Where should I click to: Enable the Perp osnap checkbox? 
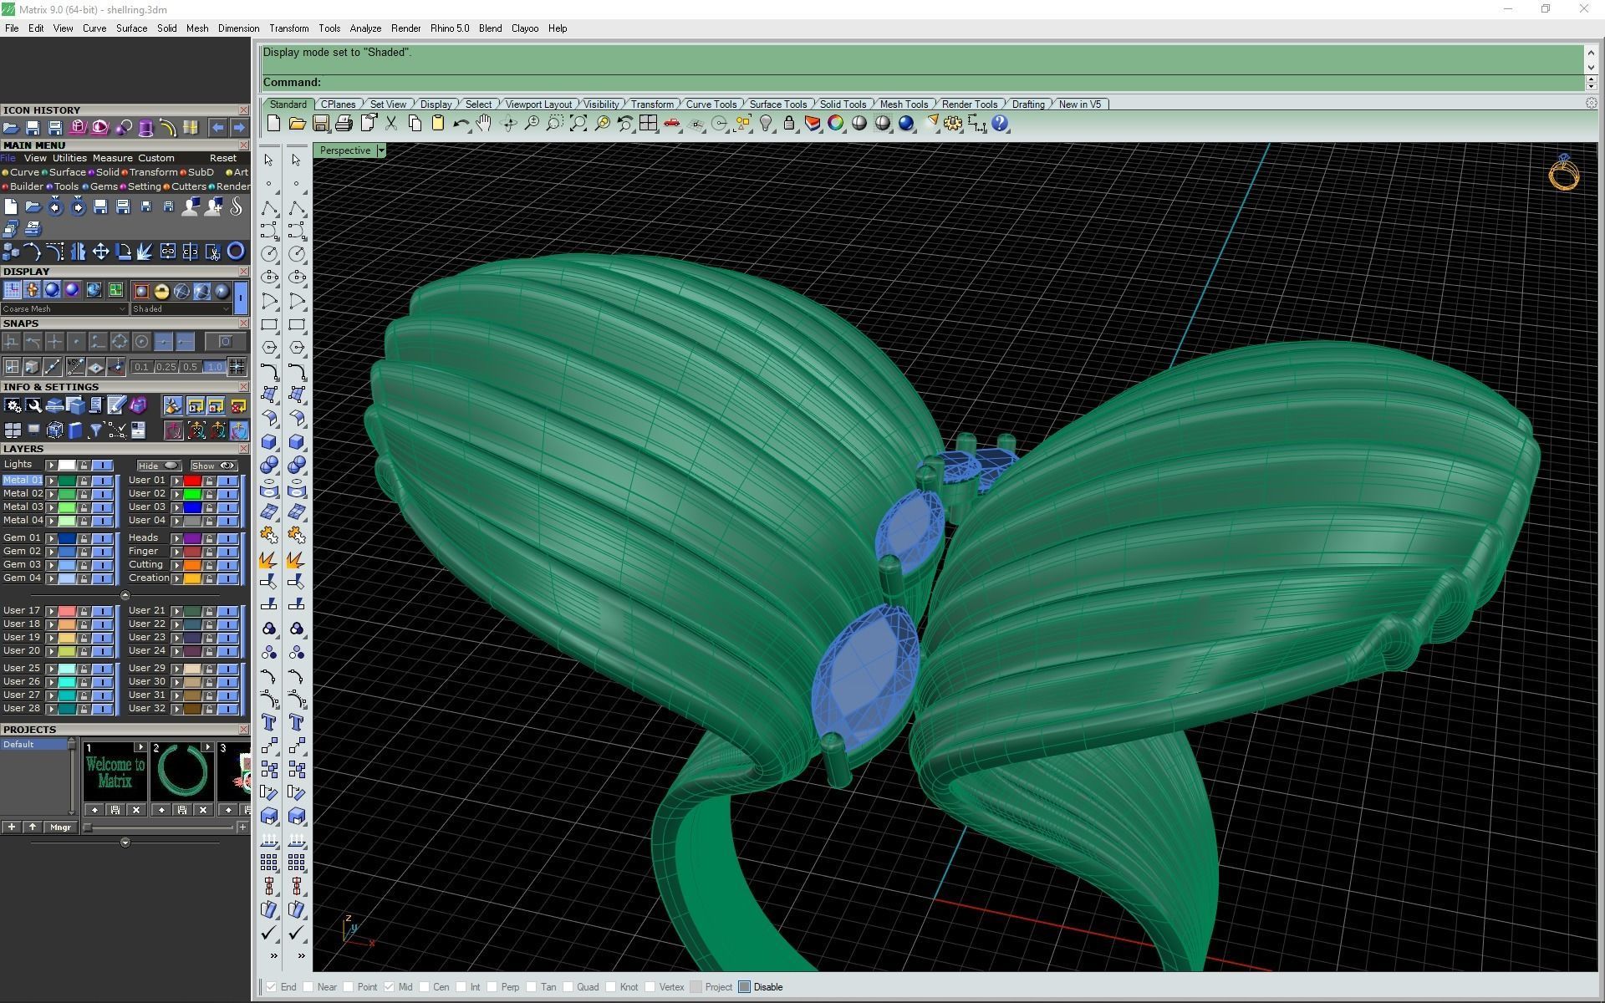(x=492, y=987)
